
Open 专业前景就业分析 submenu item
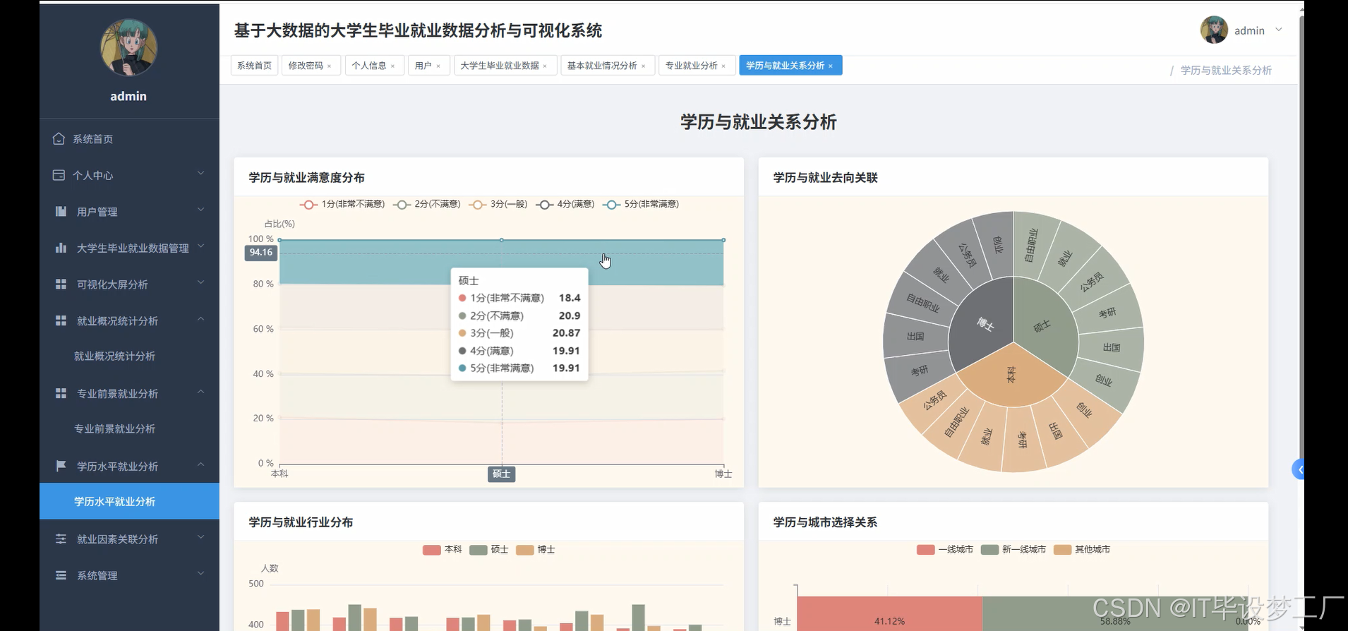129,429
